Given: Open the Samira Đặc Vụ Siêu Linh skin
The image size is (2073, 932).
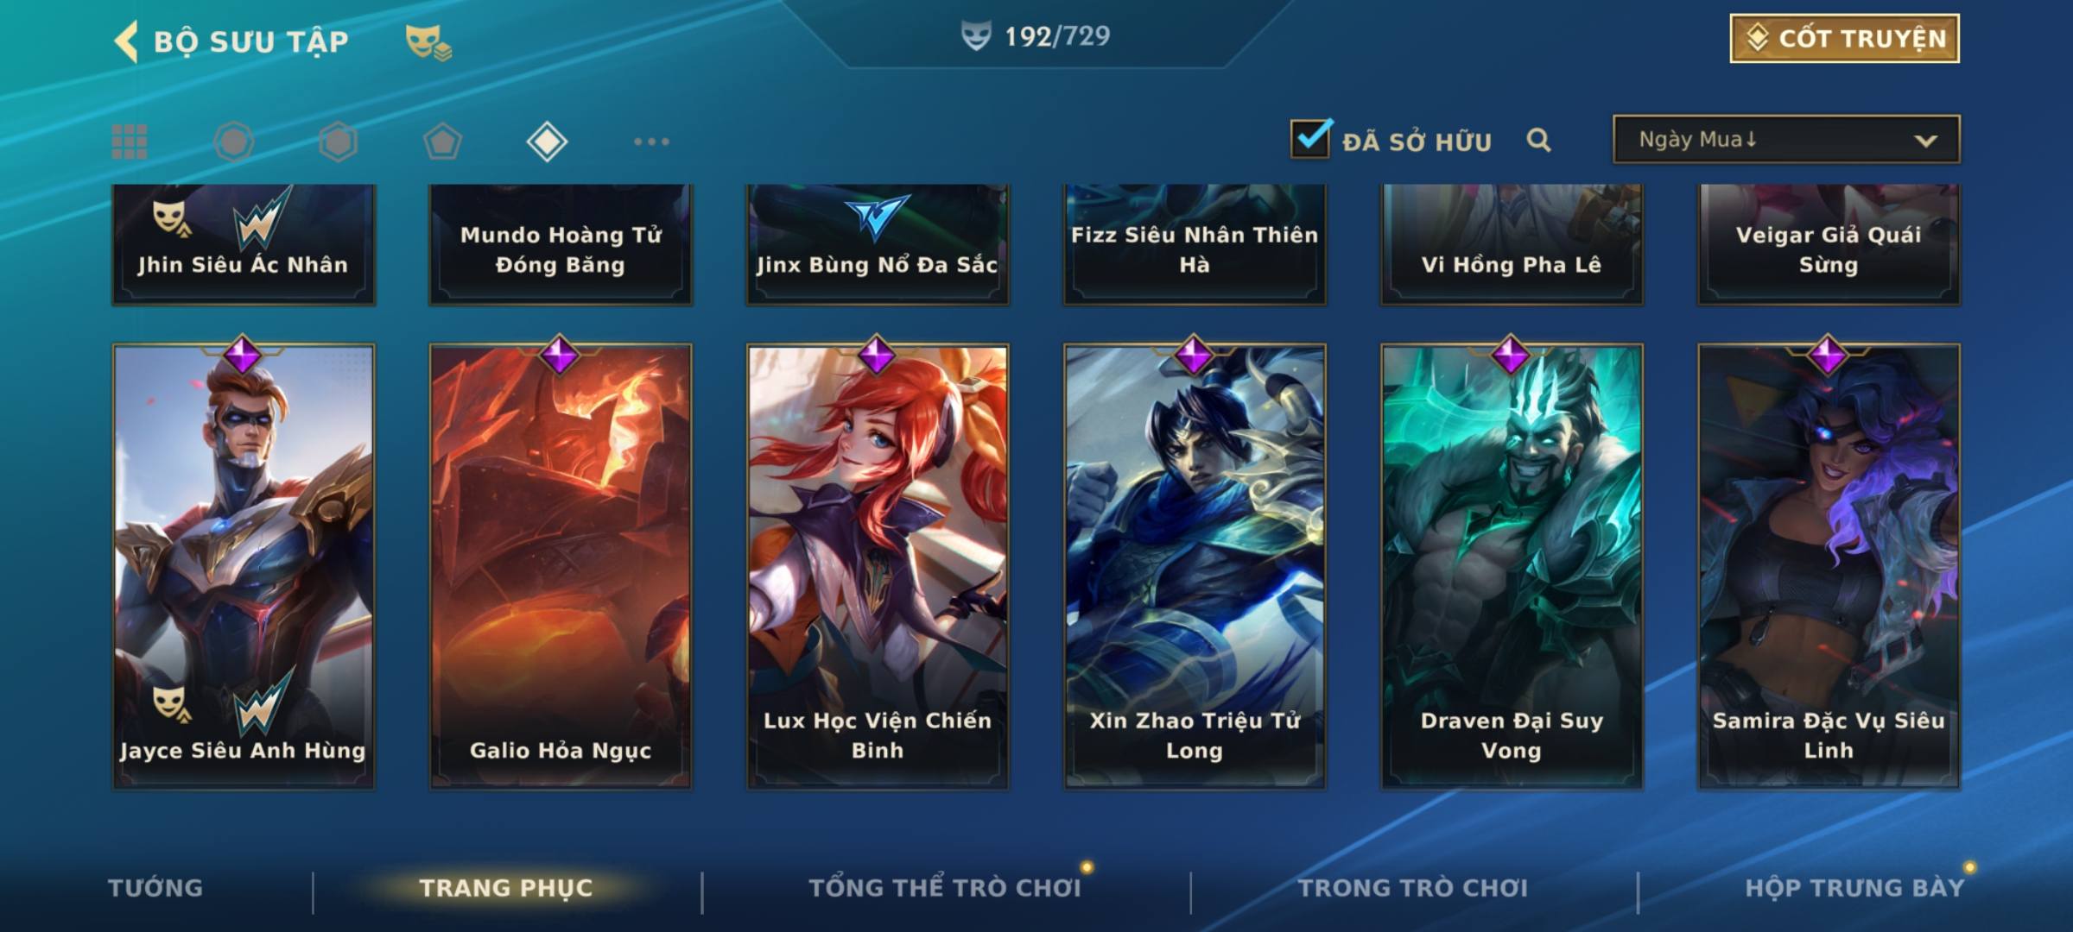Looking at the screenshot, I should pyautogui.click(x=1829, y=565).
